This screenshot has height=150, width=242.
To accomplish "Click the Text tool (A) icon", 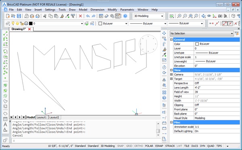I will [x=5, y=124].
